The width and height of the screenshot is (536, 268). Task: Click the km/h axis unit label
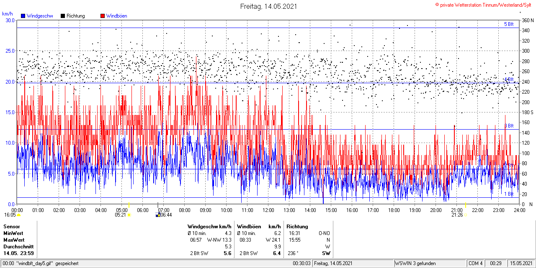(x=7, y=13)
